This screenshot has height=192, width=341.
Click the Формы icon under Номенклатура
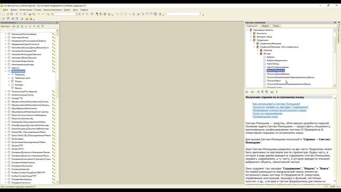(x=13, y=82)
